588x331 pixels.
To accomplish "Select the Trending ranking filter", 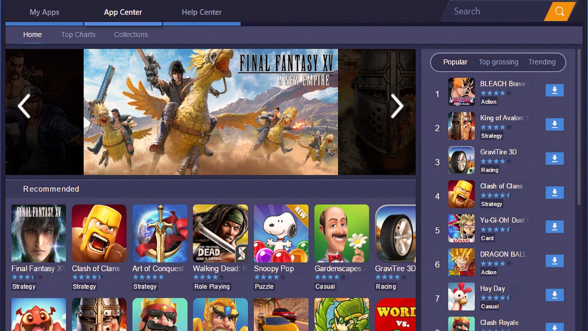I will pyautogui.click(x=542, y=62).
